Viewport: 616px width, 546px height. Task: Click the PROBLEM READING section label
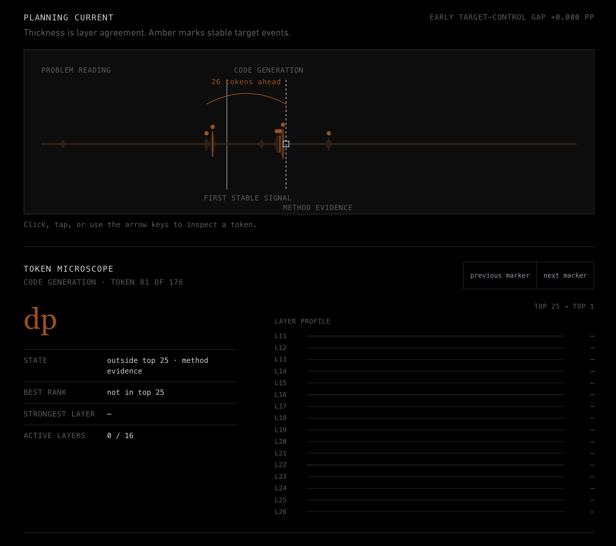[76, 70]
